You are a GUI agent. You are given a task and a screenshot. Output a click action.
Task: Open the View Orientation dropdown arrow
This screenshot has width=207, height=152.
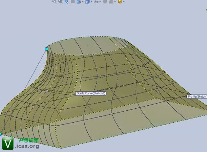83,2
